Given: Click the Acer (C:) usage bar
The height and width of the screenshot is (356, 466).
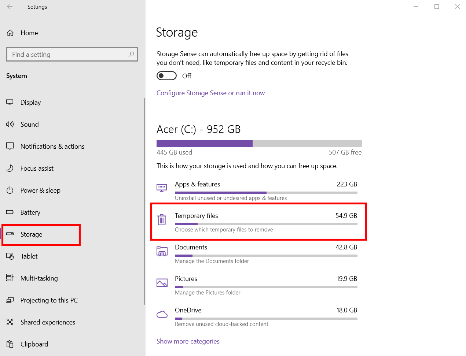Looking at the screenshot, I should point(259,144).
